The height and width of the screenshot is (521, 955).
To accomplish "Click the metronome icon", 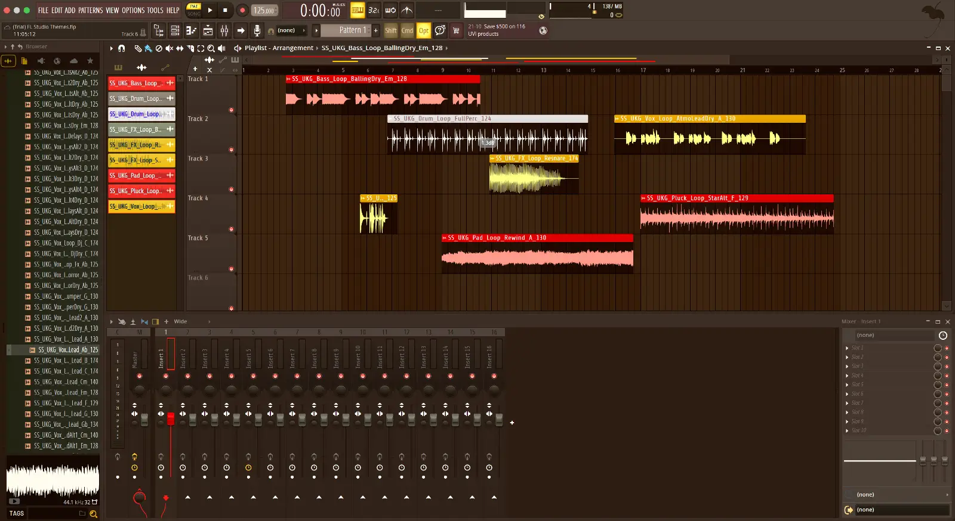I will click(x=406, y=10).
